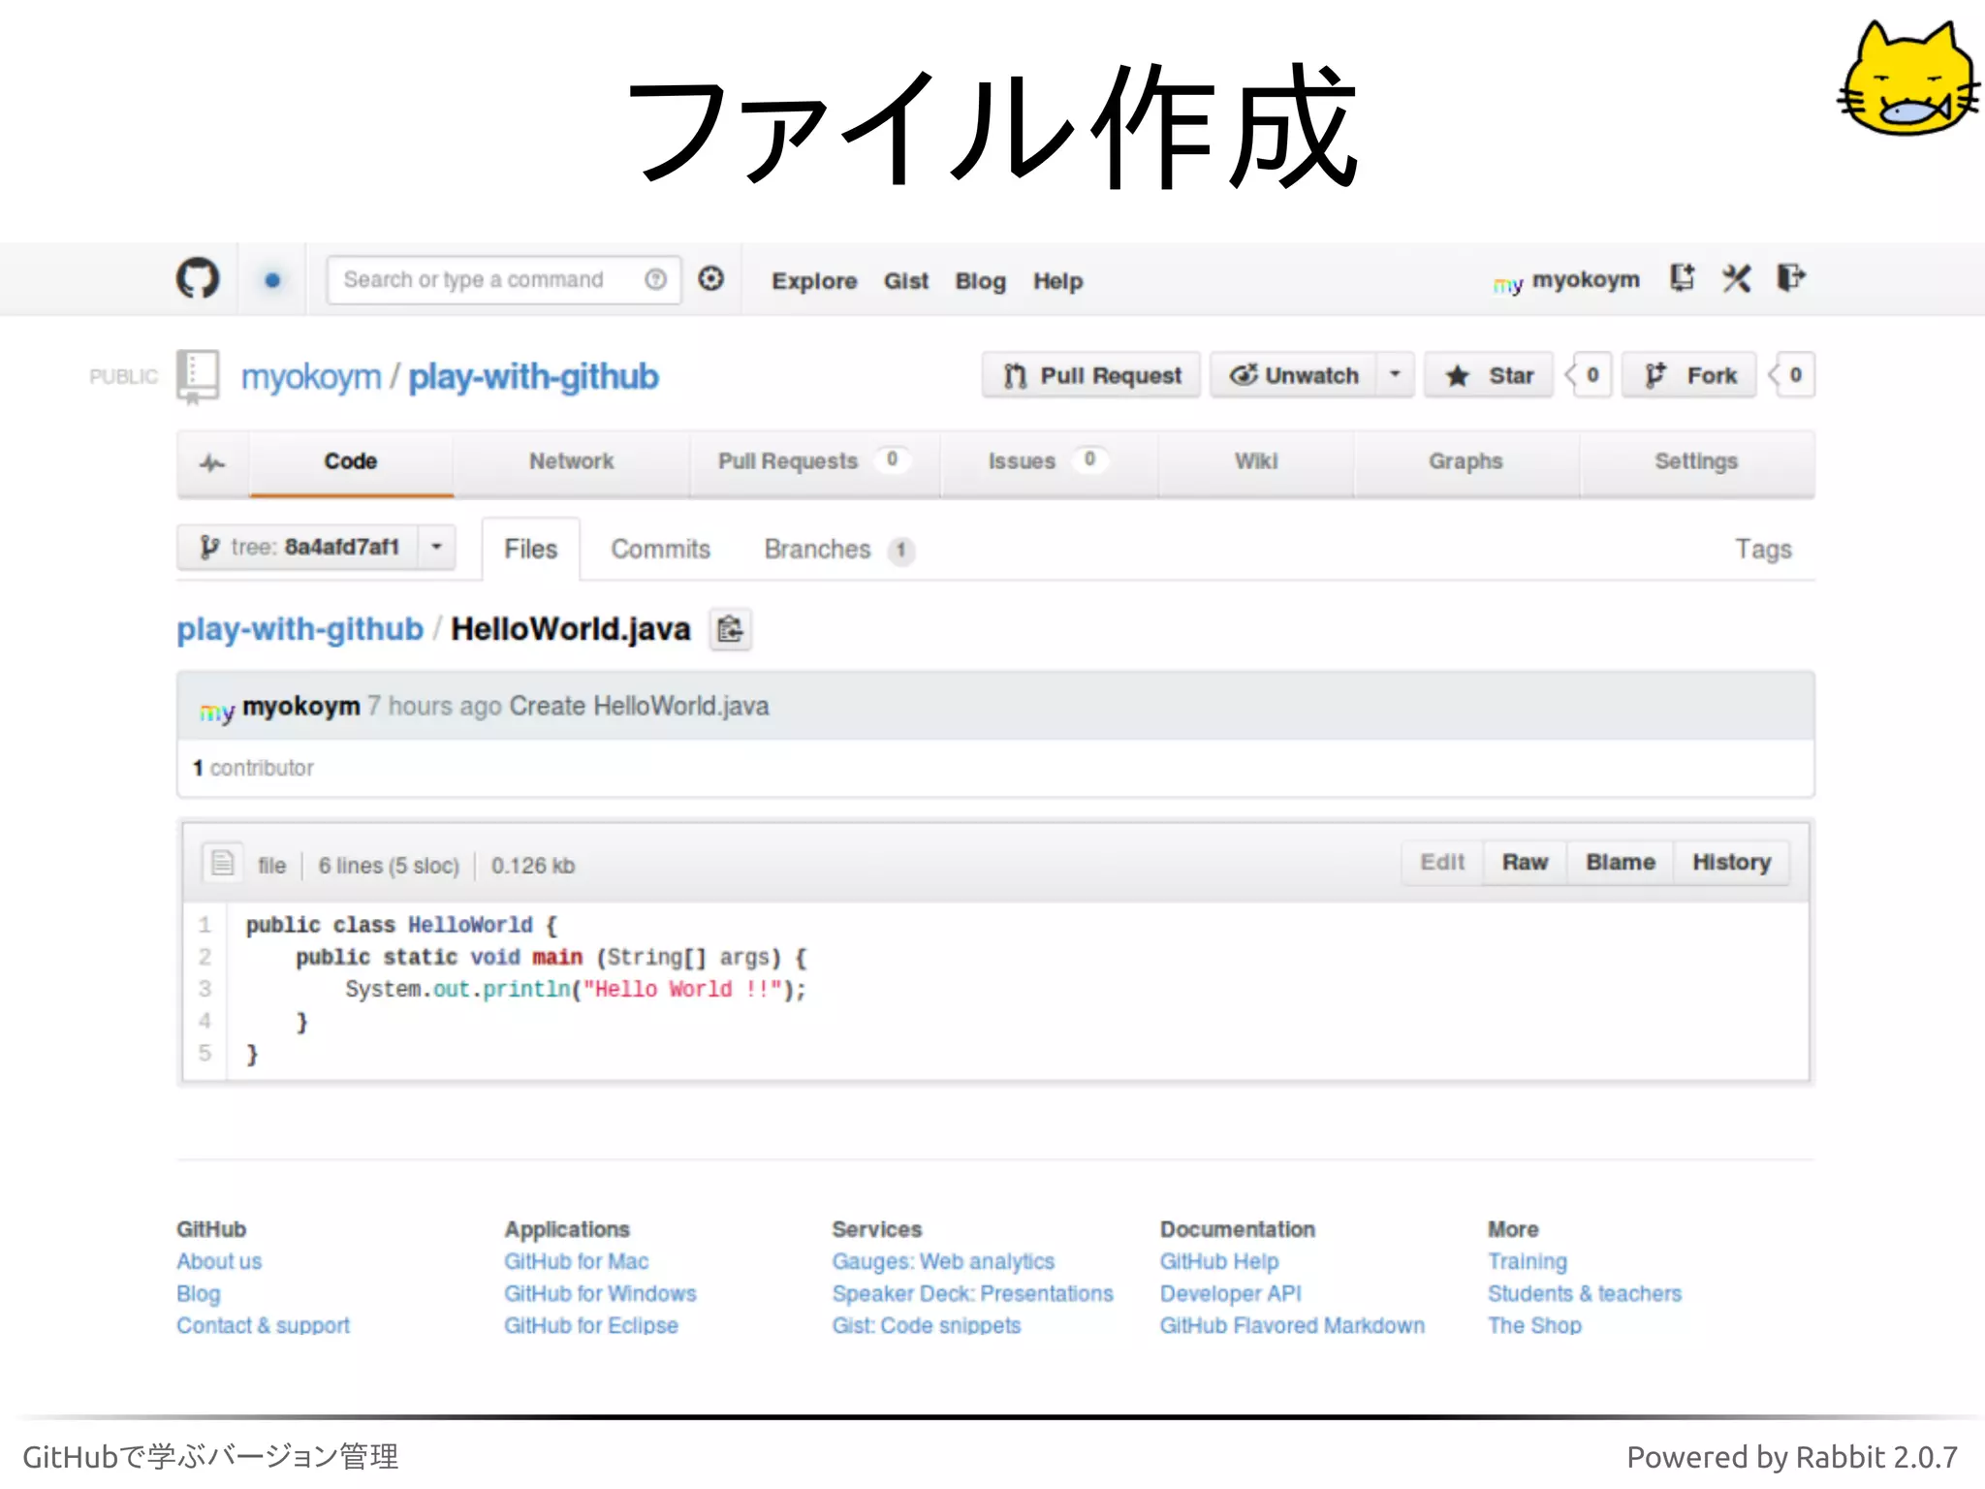The image size is (1985, 1489).
Task: Open GitHub for Windows footer link
Action: tap(600, 1293)
